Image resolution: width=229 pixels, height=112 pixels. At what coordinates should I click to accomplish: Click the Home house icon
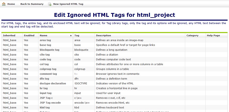[4, 4]
